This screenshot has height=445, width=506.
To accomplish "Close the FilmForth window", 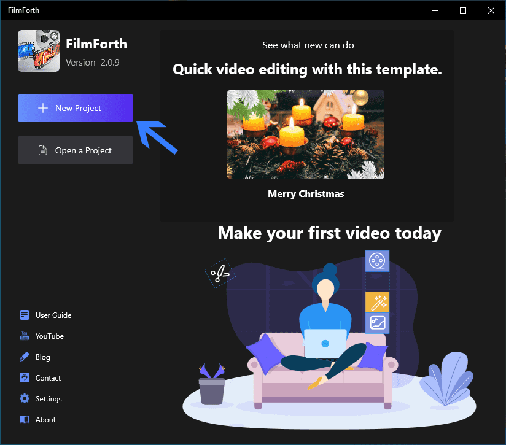I will tap(491, 10).
